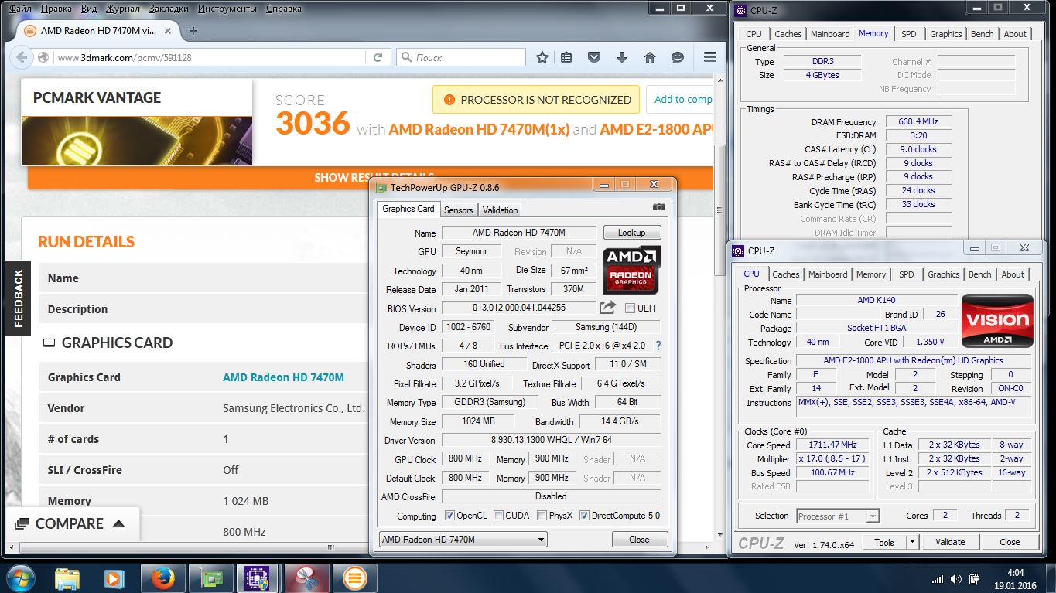Click the orange round taskbar icon
Screen dimensions: 1056x593
(354, 578)
